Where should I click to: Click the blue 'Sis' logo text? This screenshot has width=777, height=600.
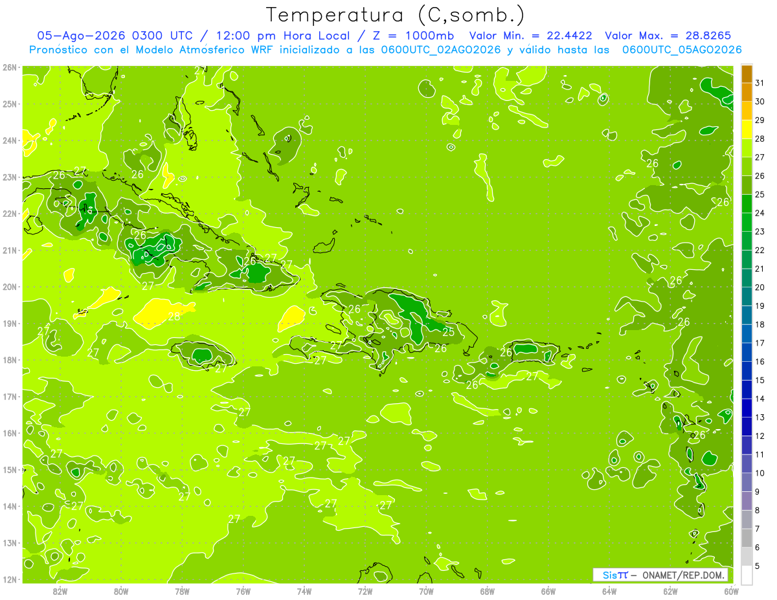tap(609, 575)
